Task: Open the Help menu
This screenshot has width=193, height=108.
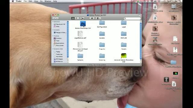Action: 55,1
